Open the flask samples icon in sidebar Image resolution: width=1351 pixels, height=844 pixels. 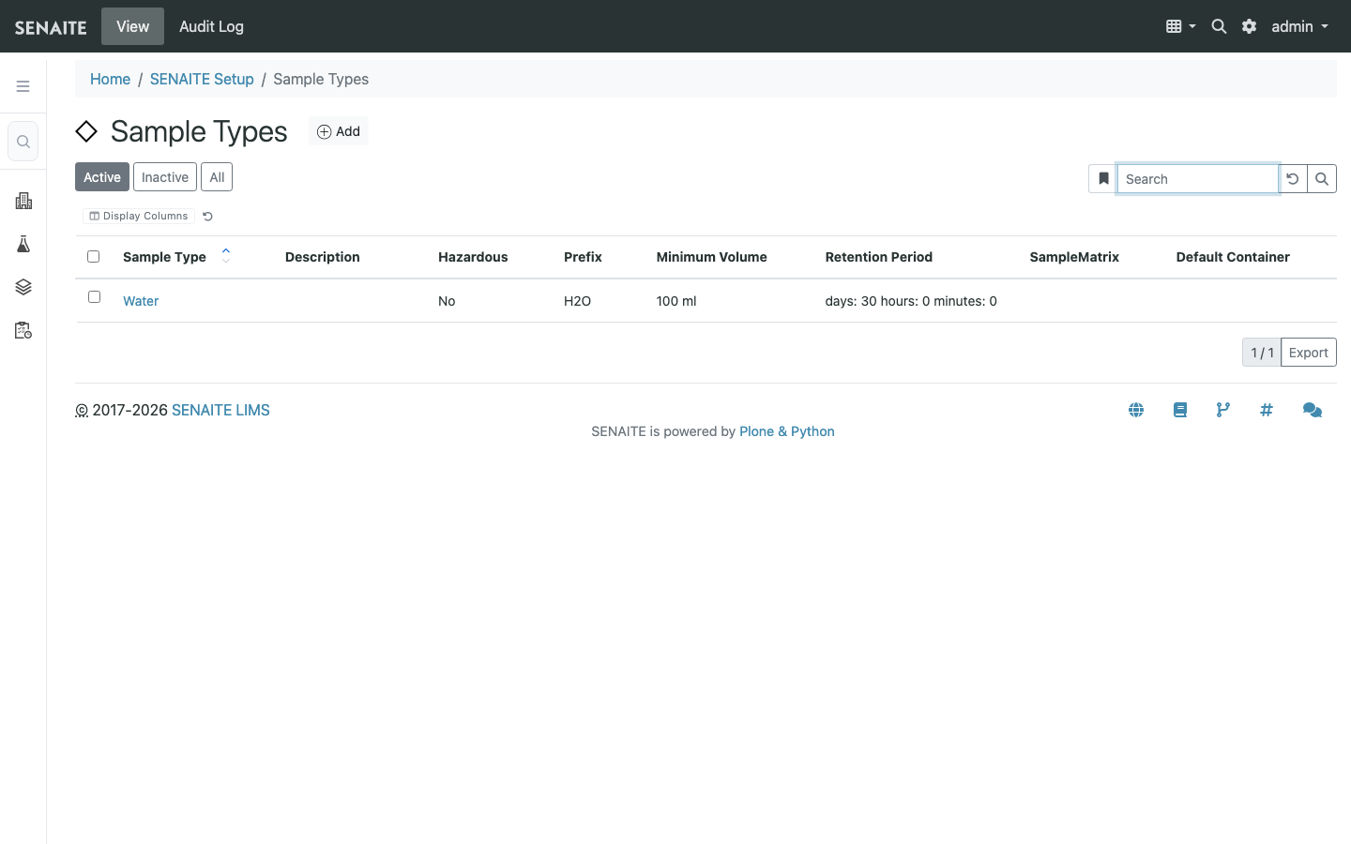point(23,244)
